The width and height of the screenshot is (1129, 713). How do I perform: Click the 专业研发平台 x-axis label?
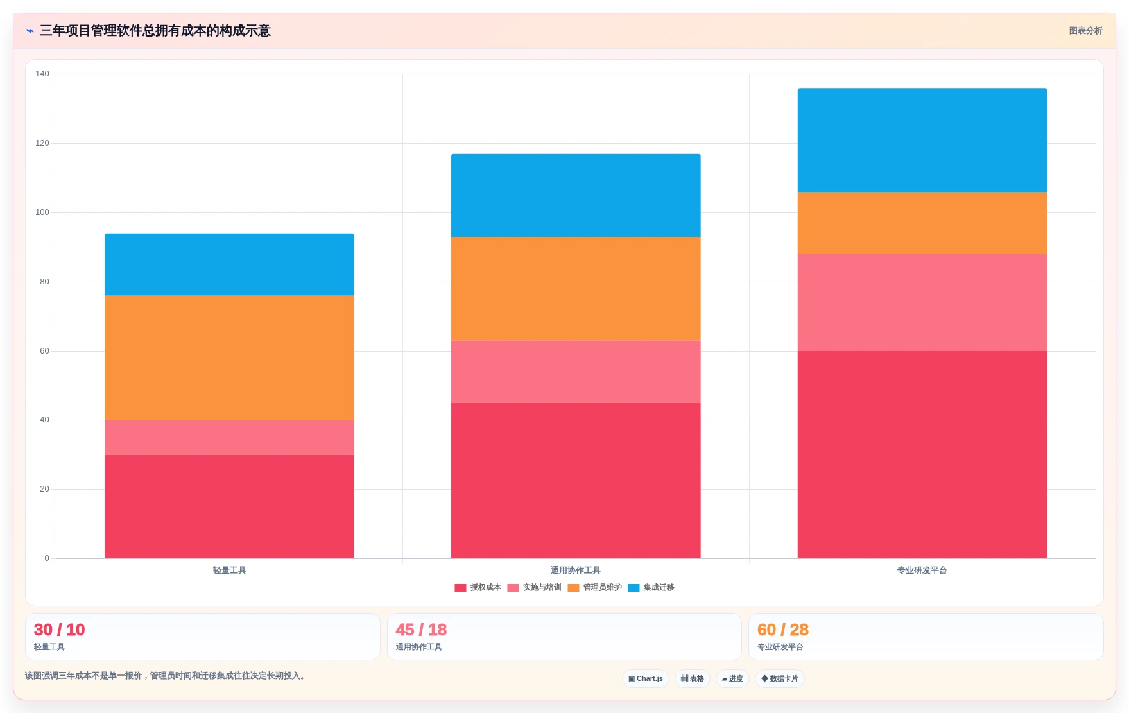click(922, 571)
